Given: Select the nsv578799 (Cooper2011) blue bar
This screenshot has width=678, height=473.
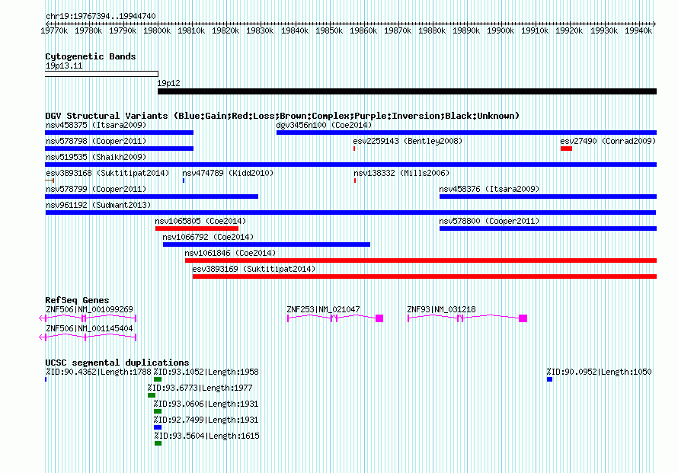Looking at the screenshot, I should (x=152, y=197).
